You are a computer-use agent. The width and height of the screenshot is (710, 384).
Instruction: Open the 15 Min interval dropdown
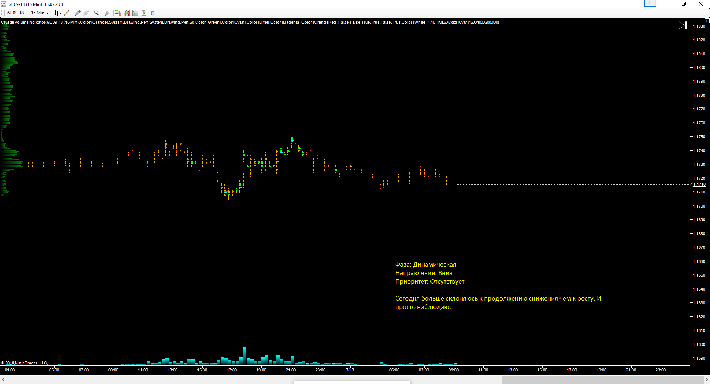point(40,13)
